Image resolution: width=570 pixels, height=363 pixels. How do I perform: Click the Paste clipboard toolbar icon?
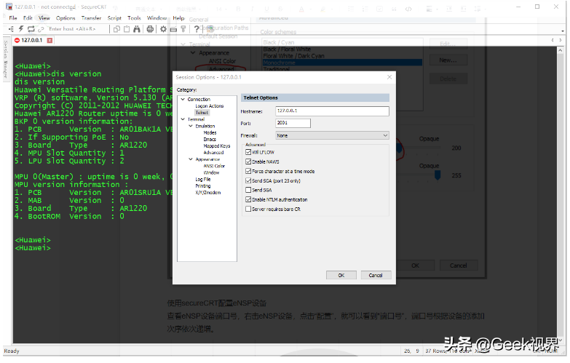[x=126, y=29]
